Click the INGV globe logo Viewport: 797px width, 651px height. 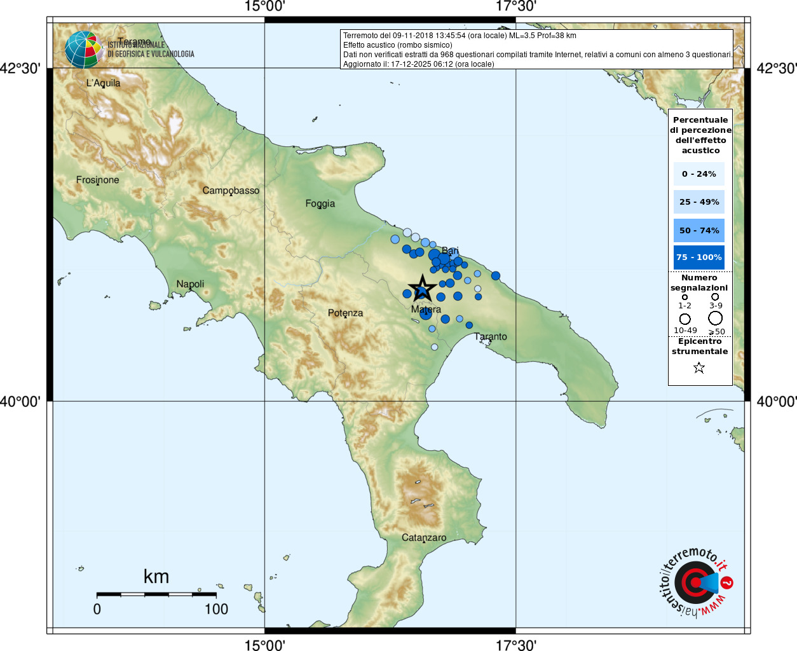tap(84, 50)
